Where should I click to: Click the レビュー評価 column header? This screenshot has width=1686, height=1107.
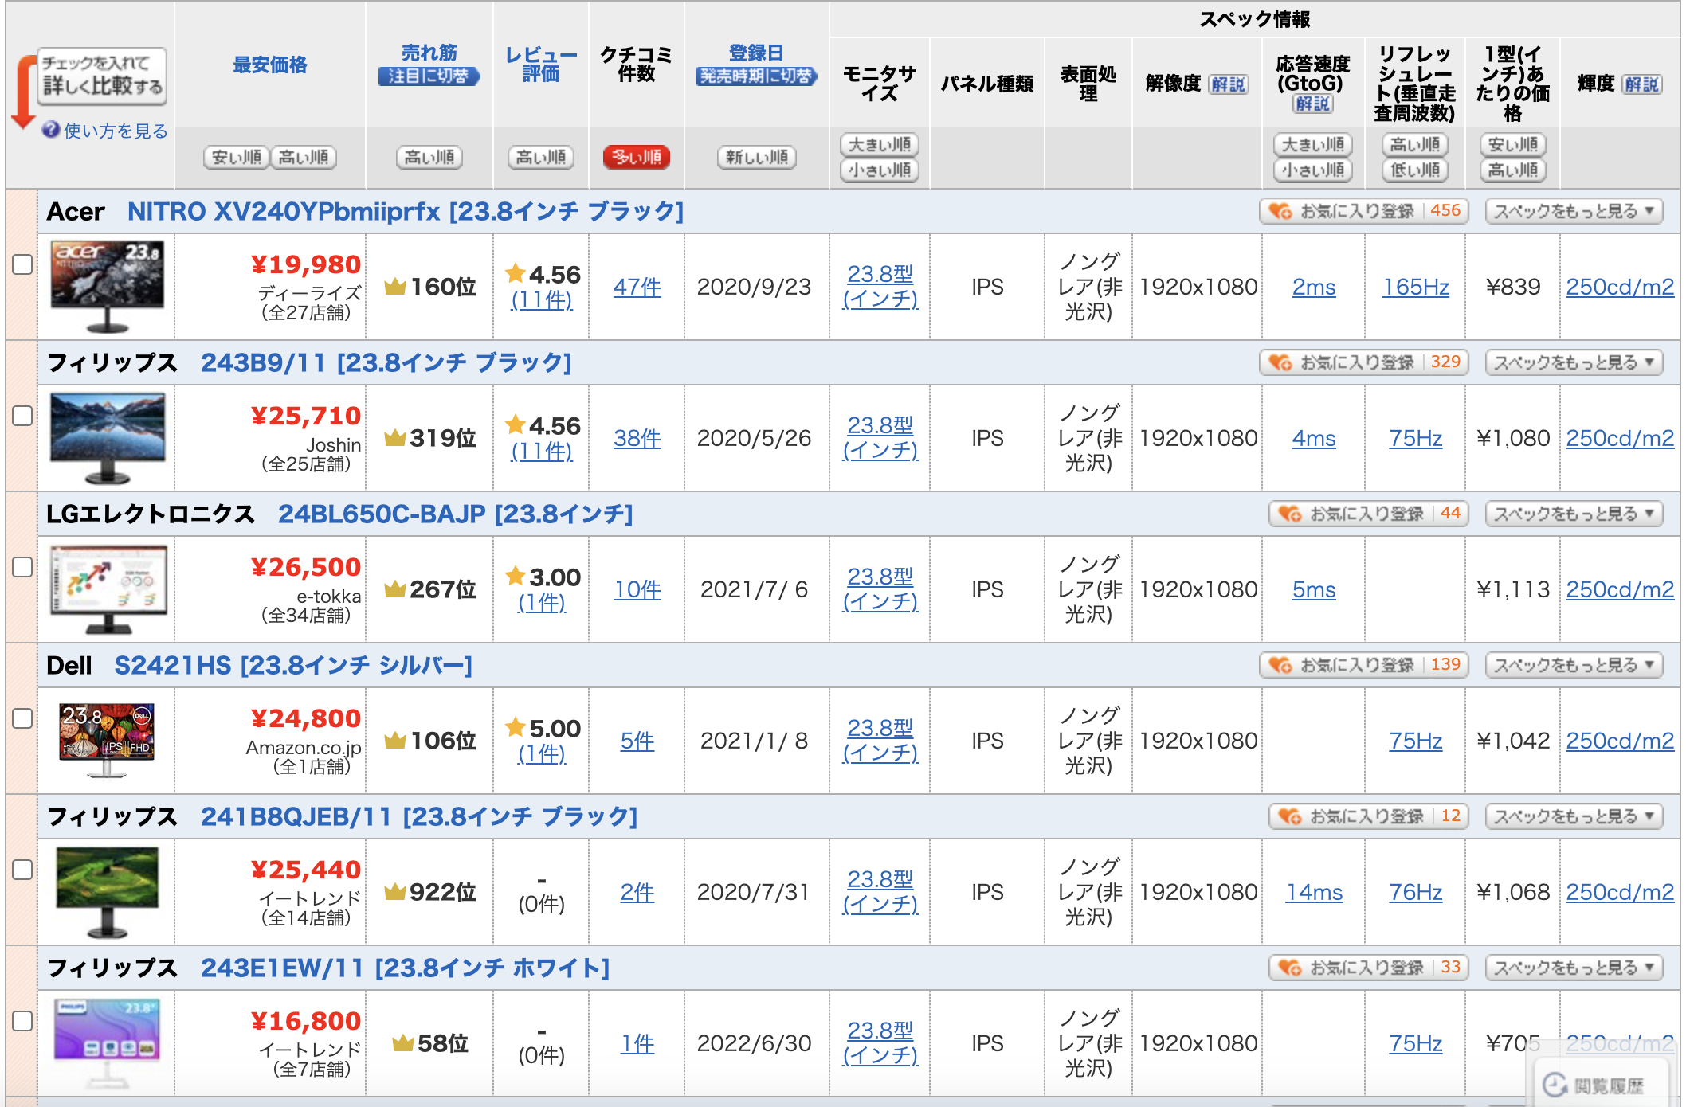(x=541, y=65)
